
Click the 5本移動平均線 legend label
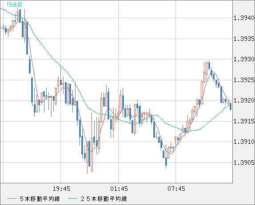click(40, 199)
